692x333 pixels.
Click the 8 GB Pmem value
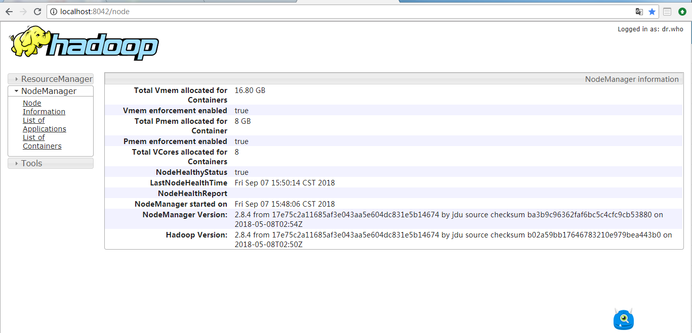(x=243, y=121)
